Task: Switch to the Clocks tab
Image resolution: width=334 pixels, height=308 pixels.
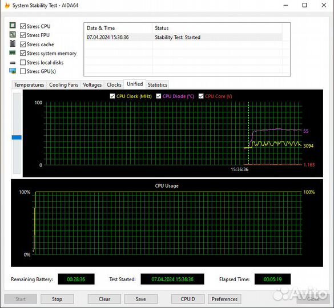Action: pos(114,85)
